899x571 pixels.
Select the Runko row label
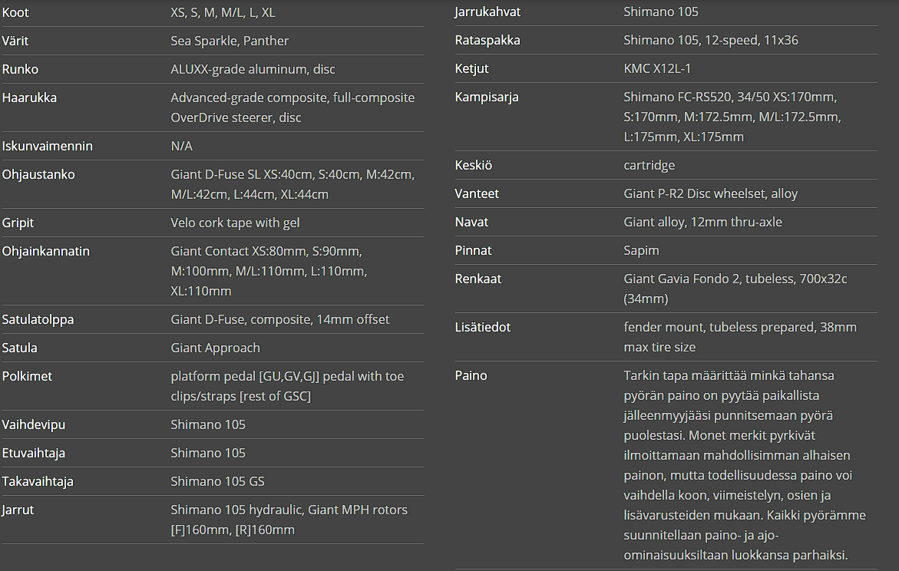pyautogui.click(x=21, y=69)
